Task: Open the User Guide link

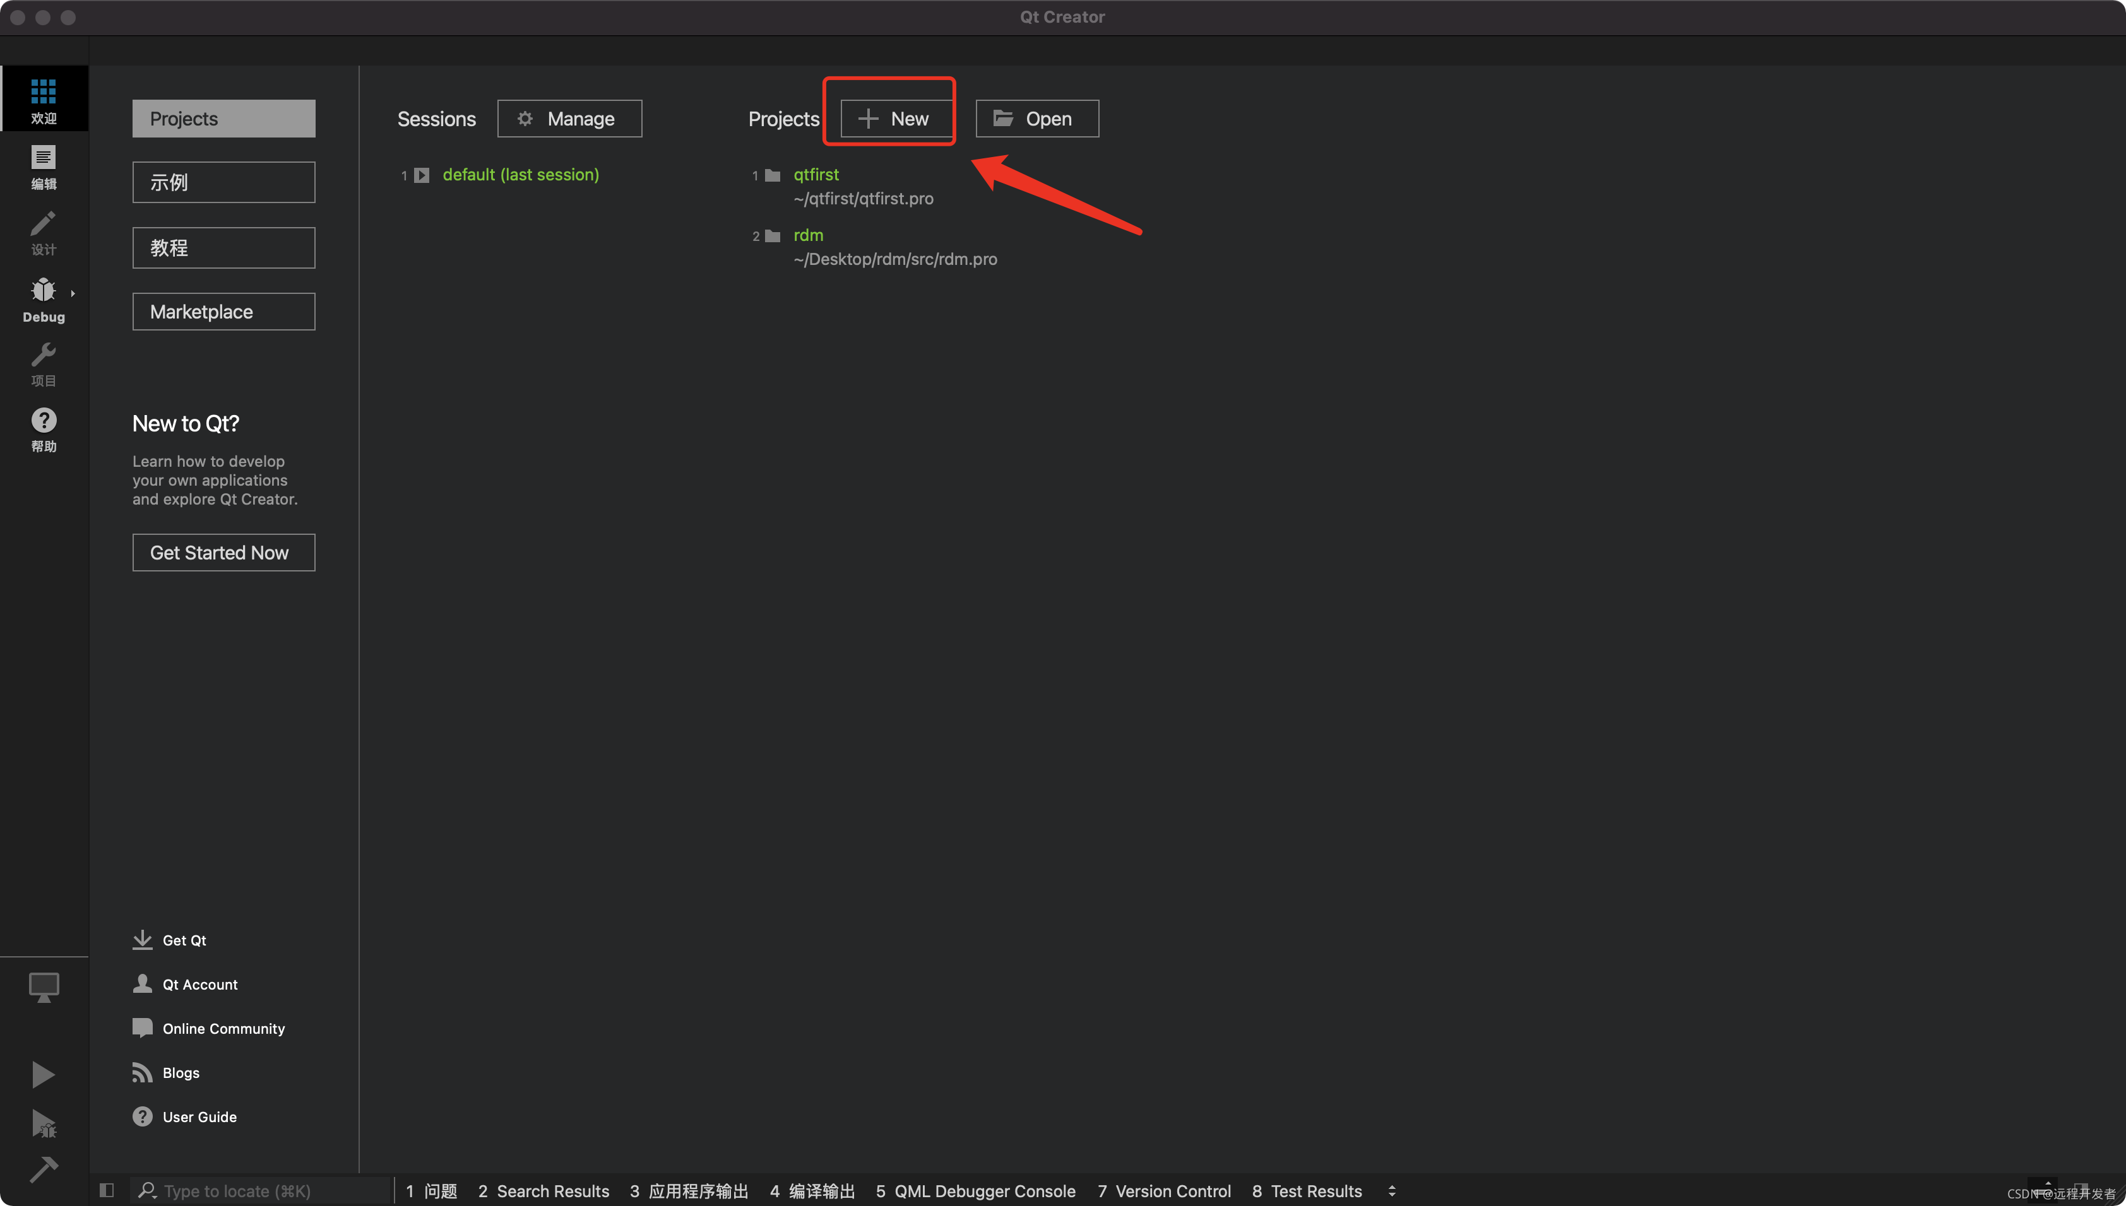Action: [x=199, y=1116]
